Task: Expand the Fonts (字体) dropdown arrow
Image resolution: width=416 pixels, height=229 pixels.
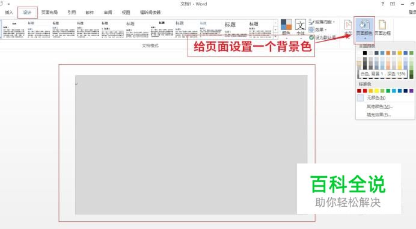Action: (301, 38)
